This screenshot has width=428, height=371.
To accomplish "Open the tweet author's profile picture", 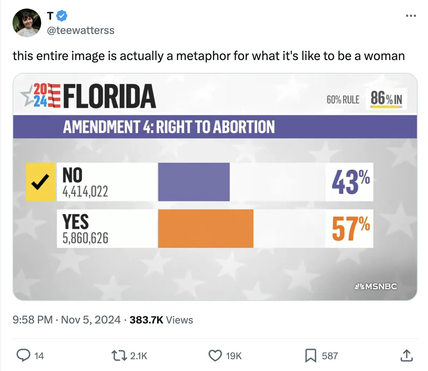I will click(x=27, y=23).
